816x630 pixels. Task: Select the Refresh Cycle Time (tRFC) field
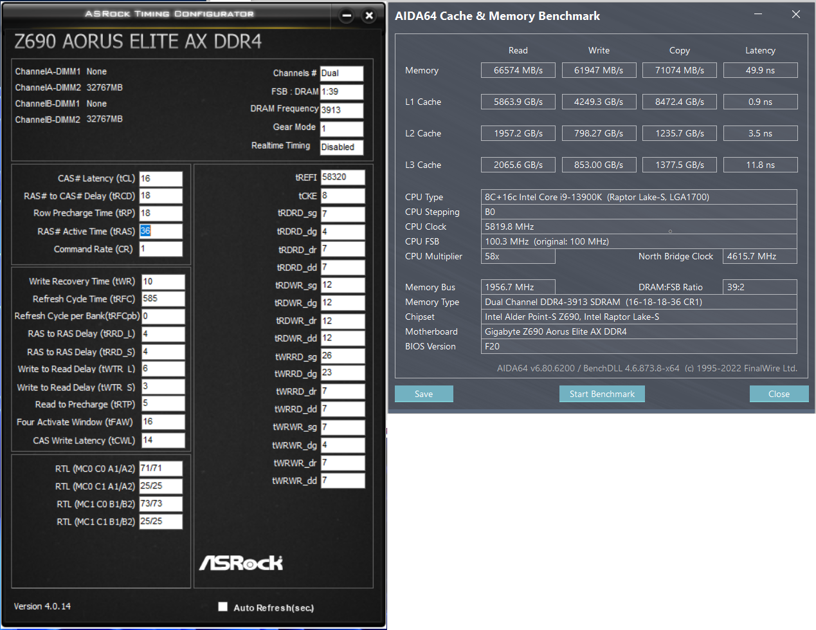pos(163,299)
